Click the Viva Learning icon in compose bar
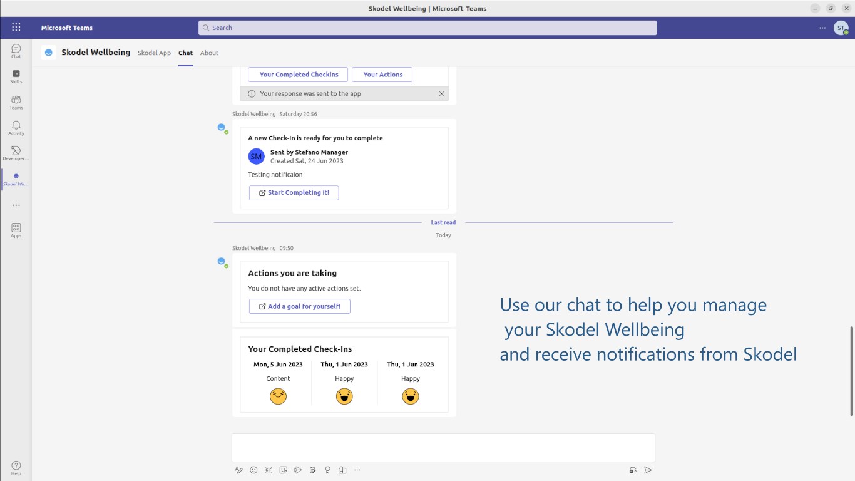855x481 pixels. [x=342, y=470]
